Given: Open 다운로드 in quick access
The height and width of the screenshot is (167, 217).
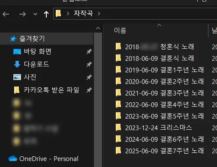Looking at the screenshot, I should (36, 64).
